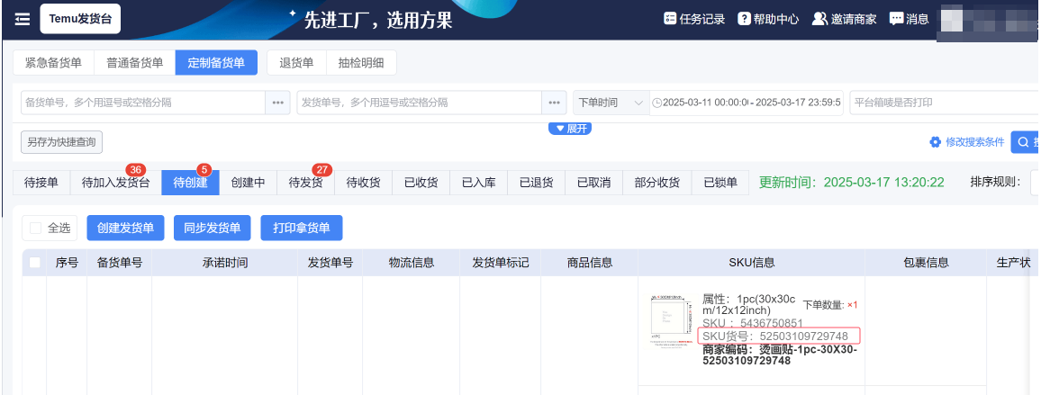Click the 备货单号 search input field
Screen dimensions: 1041x395
click(142, 103)
